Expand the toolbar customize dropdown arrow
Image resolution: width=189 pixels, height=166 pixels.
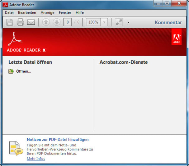click(128, 22)
